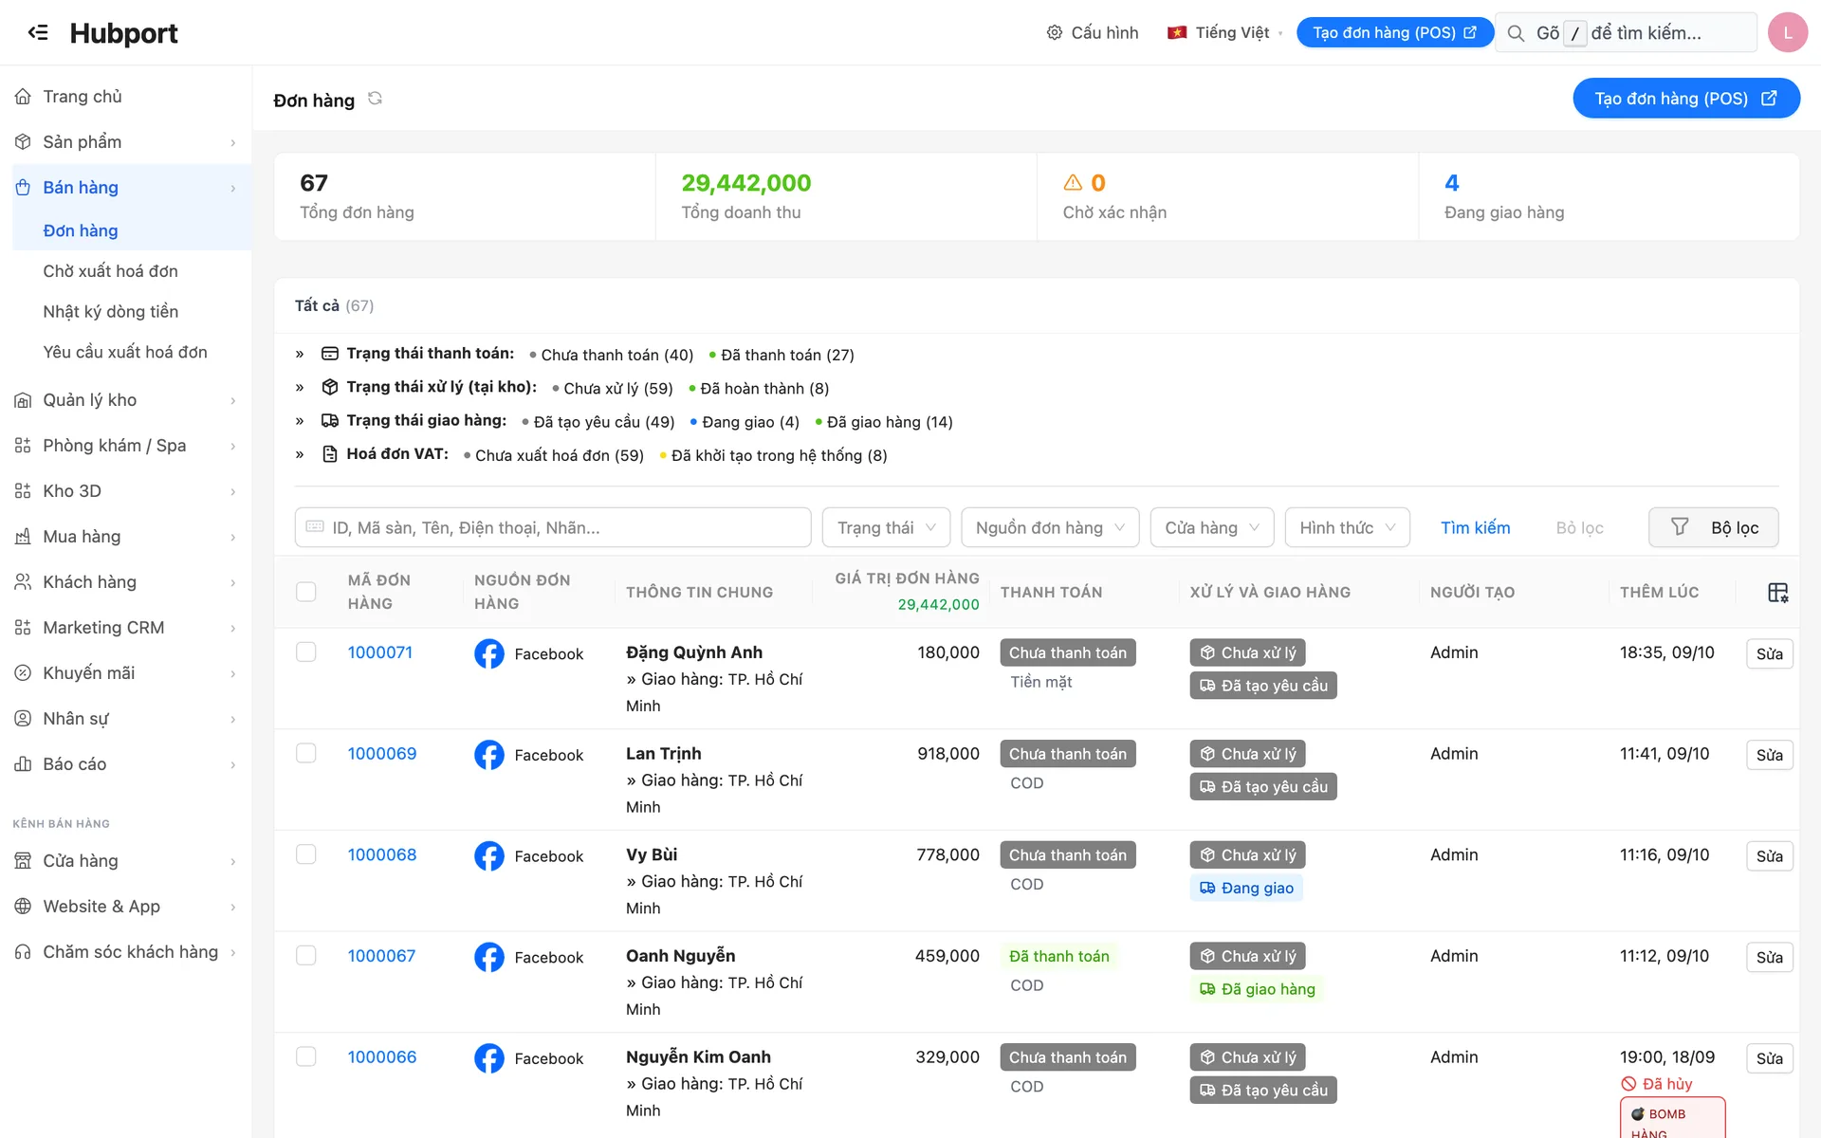
Task: Select the checkbox for order 1000067
Action: pyautogui.click(x=305, y=955)
